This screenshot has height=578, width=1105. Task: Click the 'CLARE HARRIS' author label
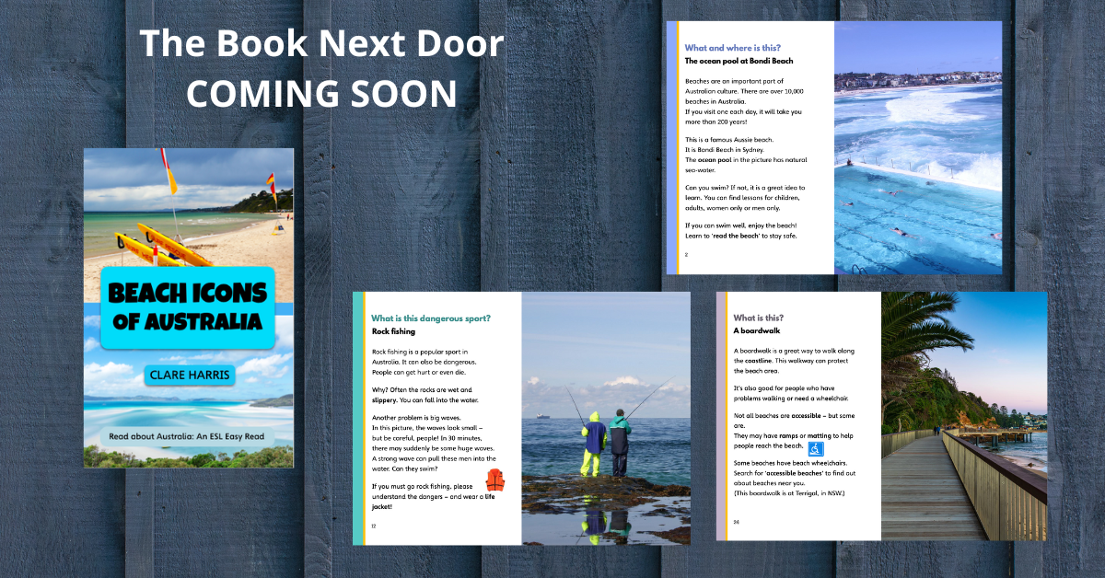click(189, 375)
